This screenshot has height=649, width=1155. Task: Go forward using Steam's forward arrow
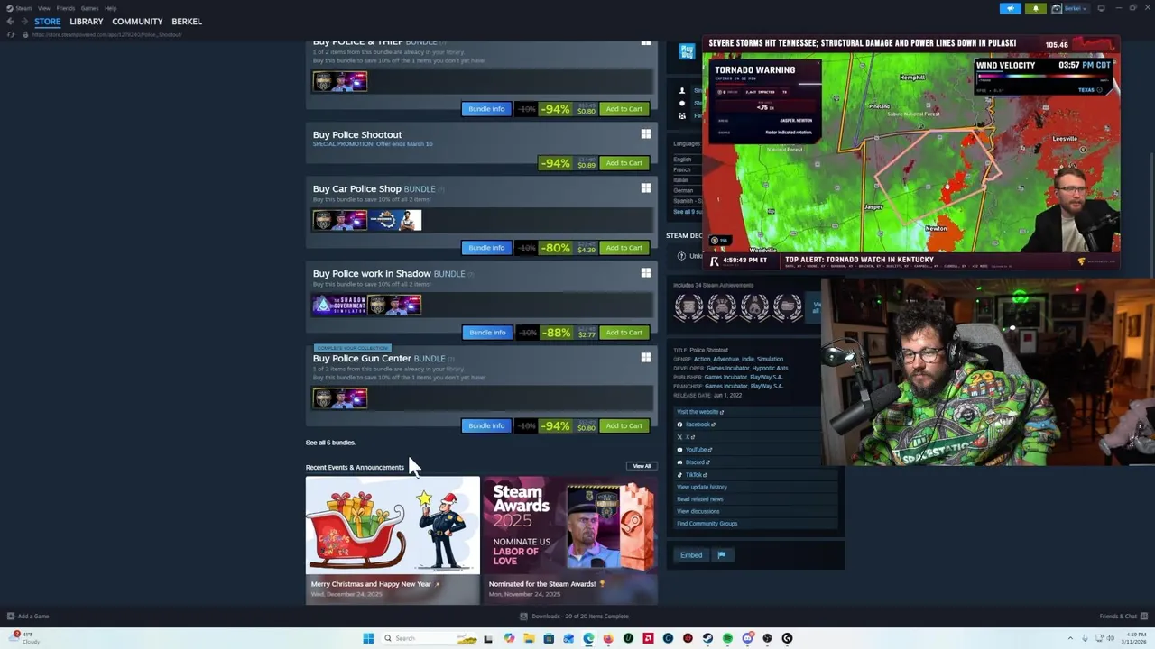tap(24, 22)
